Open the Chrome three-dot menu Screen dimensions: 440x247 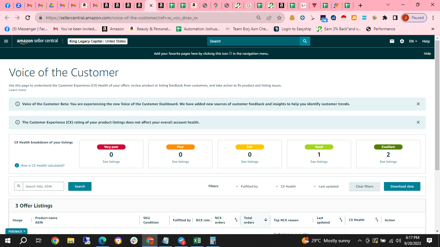pyautogui.click(x=434, y=18)
